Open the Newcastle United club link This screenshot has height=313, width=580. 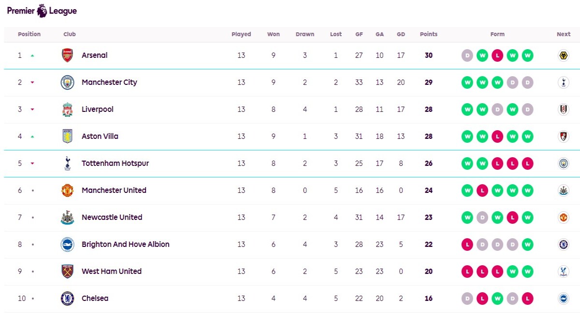(x=112, y=218)
